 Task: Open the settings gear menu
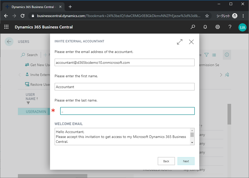pos(218,27)
